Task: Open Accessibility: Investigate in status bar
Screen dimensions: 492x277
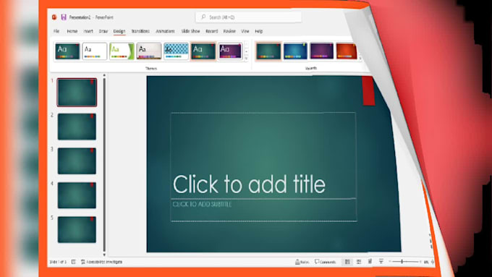Action: 102,262
